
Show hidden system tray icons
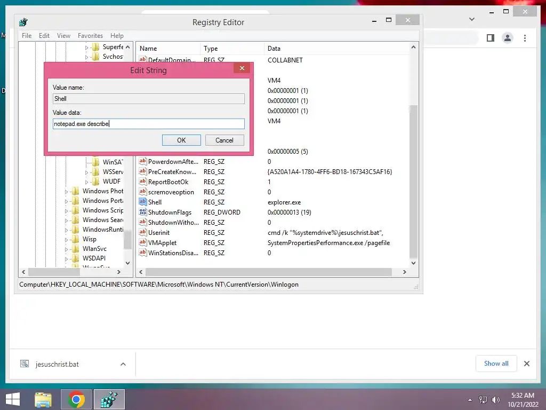coord(470,400)
